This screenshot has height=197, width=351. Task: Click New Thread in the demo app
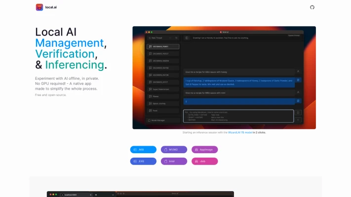tap(156, 38)
